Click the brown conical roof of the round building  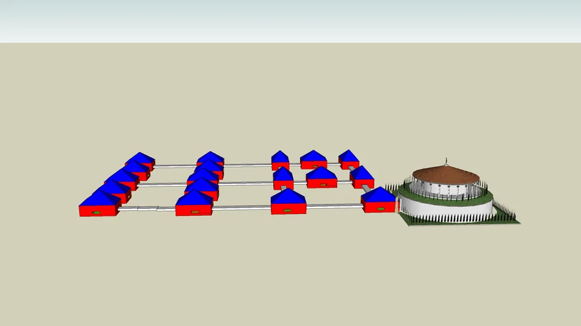(x=445, y=174)
